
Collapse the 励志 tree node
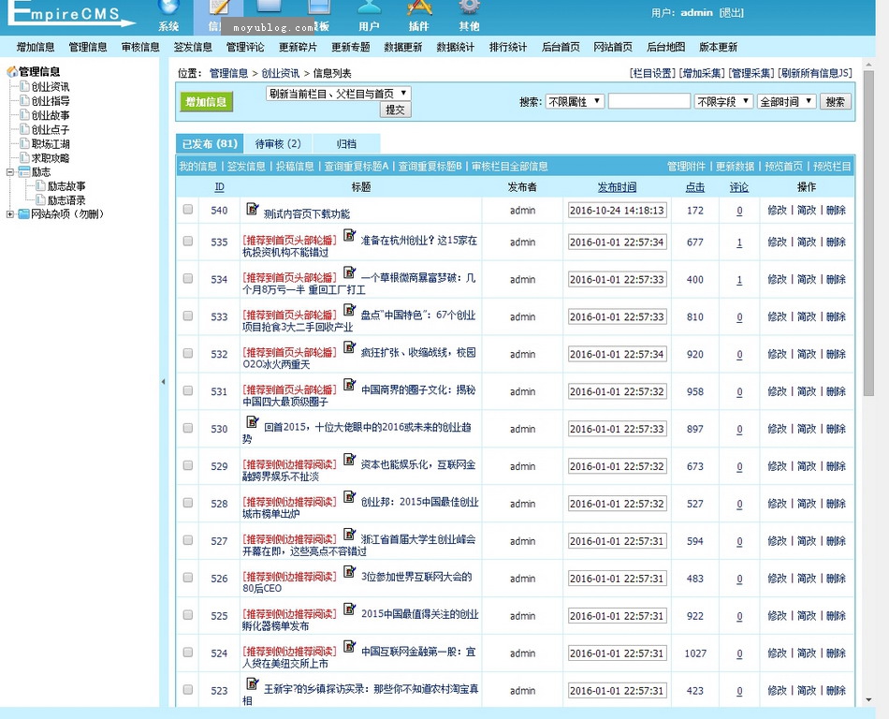coord(9,172)
